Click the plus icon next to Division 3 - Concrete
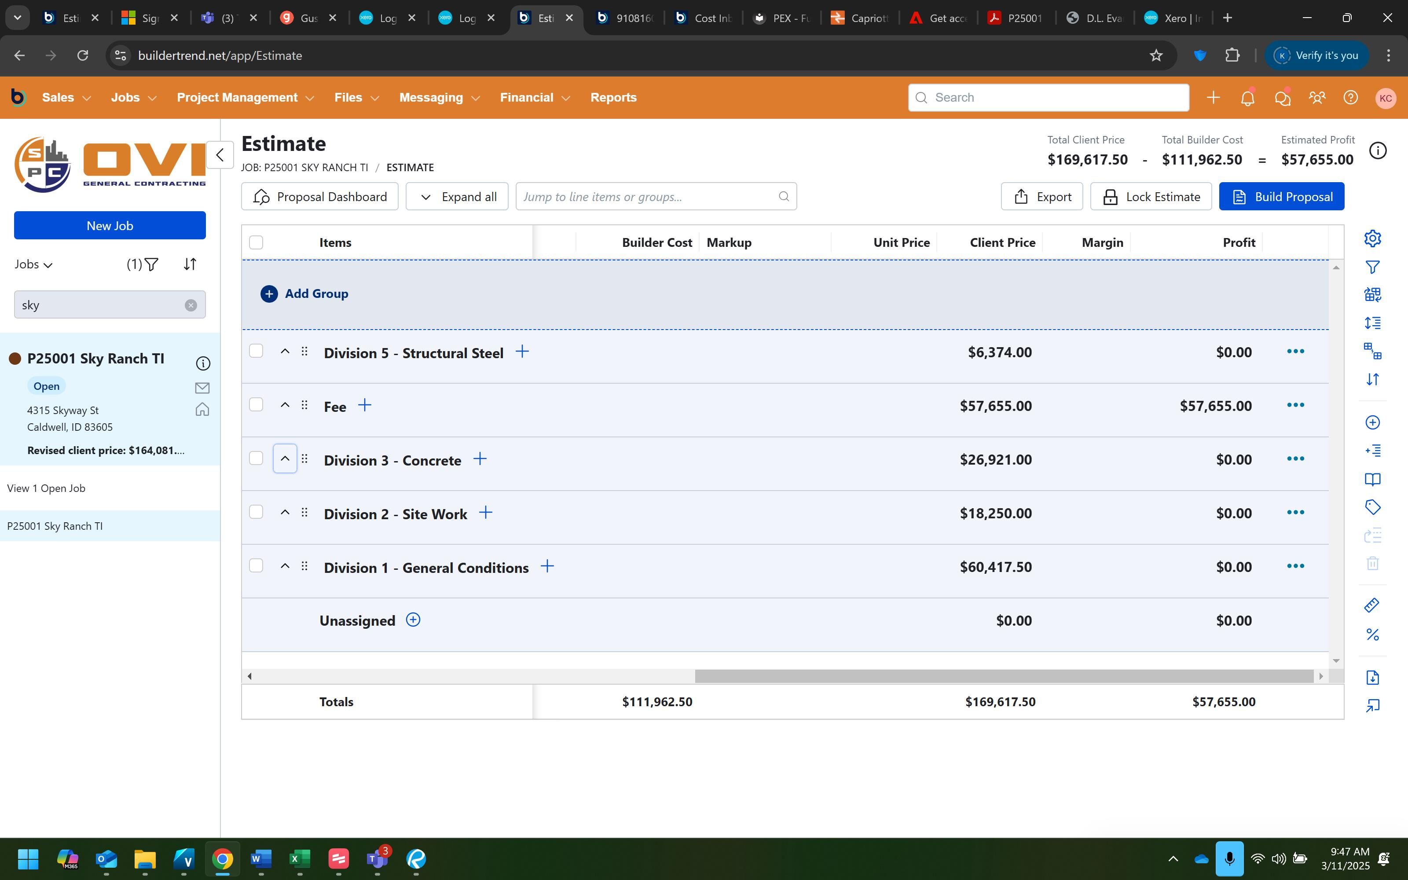The image size is (1408, 880). [480, 459]
